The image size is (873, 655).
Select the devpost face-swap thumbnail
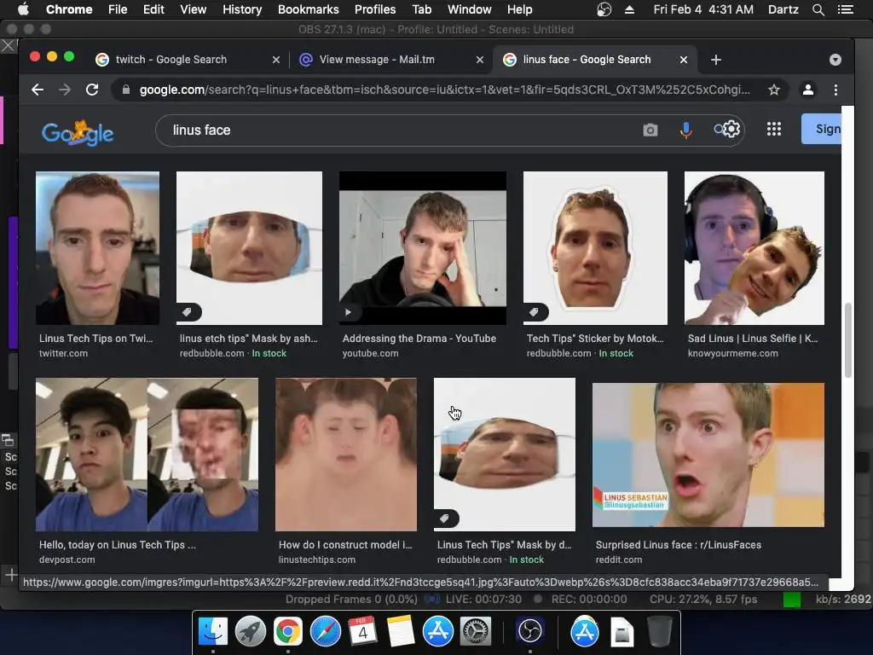coord(147,455)
